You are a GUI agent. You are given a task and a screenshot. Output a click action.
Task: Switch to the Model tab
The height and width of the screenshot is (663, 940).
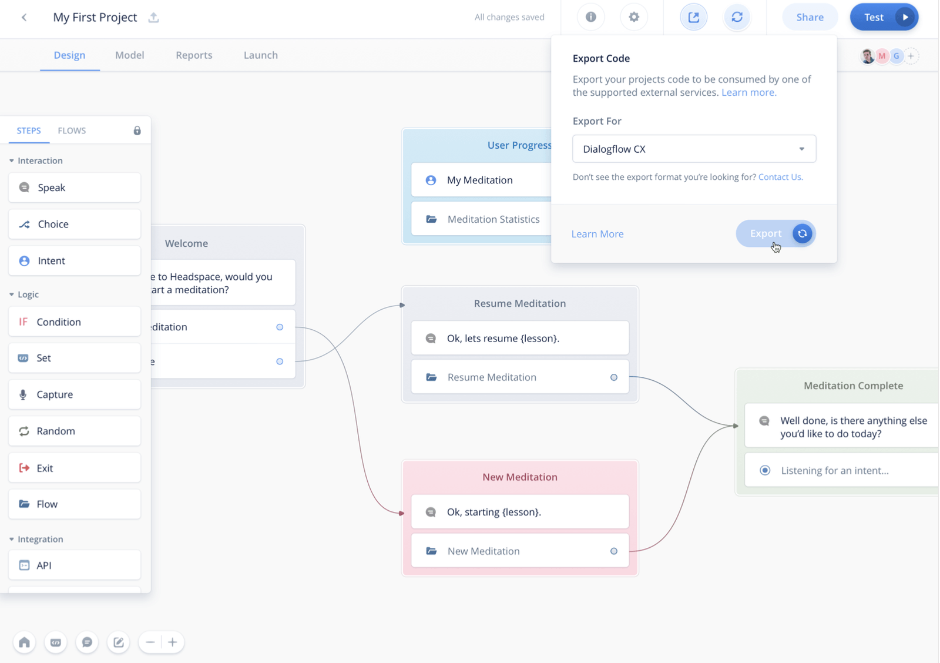click(x=129, y=55)
